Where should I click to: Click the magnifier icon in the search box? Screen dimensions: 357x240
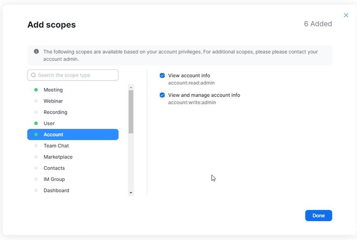point(33,75)
